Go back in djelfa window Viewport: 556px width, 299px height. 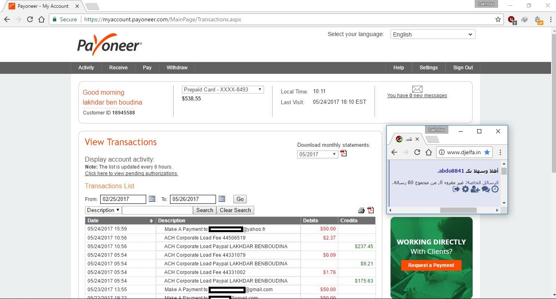pyautogui.click(x=394, y=152)
